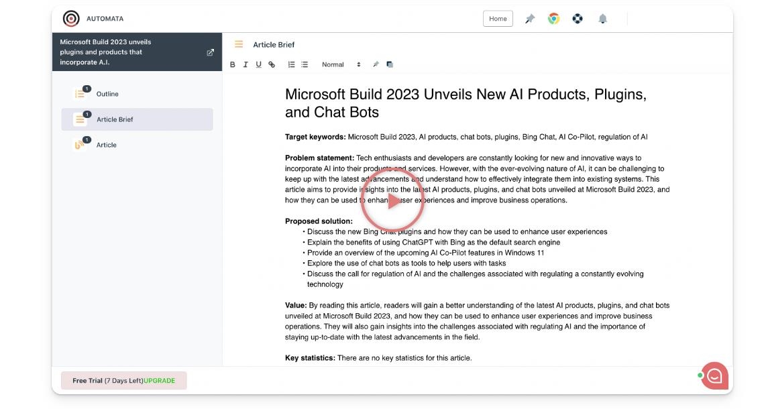Click the article title heading
Viewport: 764px width, 409px height.
(x=466, y=103)
